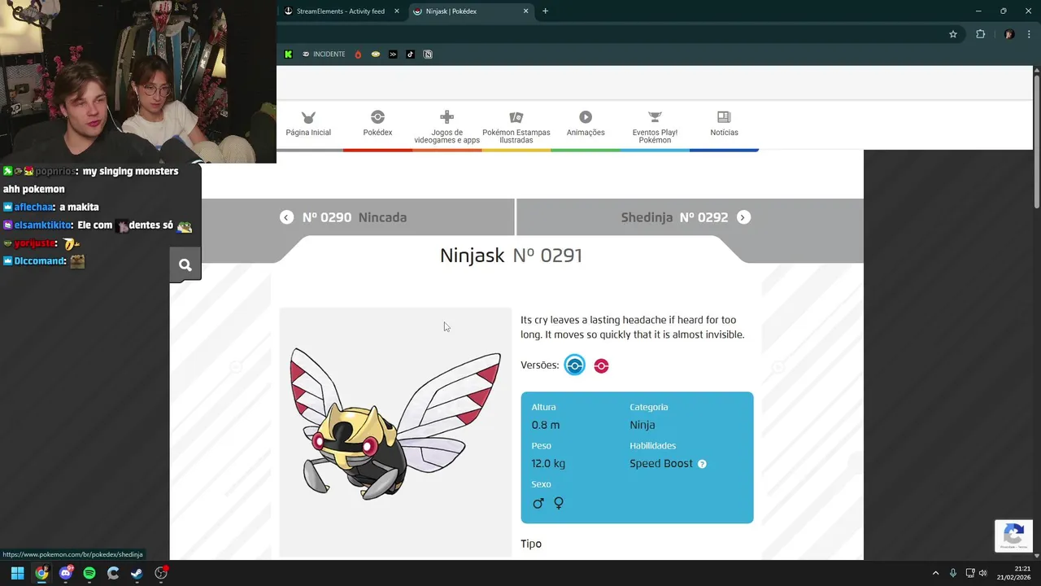The width and height of the screenshot is (1041, 586).
Task: Click the Speed Boost ability text
Action: [661, 463]
